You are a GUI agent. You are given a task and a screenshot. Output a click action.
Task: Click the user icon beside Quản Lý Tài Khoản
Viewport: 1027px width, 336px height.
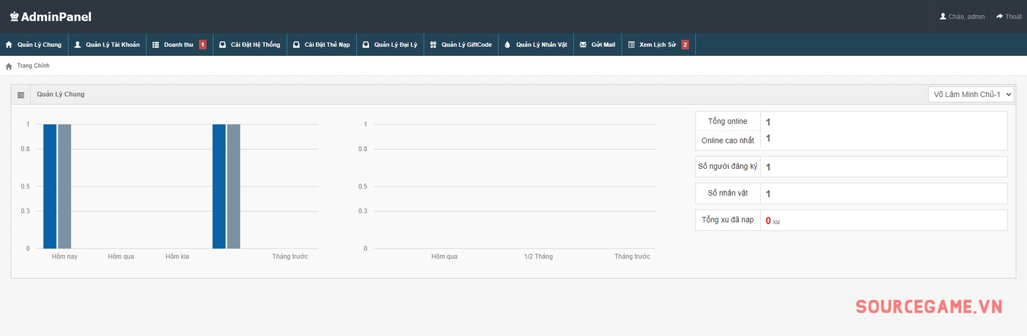pos(78,45)
